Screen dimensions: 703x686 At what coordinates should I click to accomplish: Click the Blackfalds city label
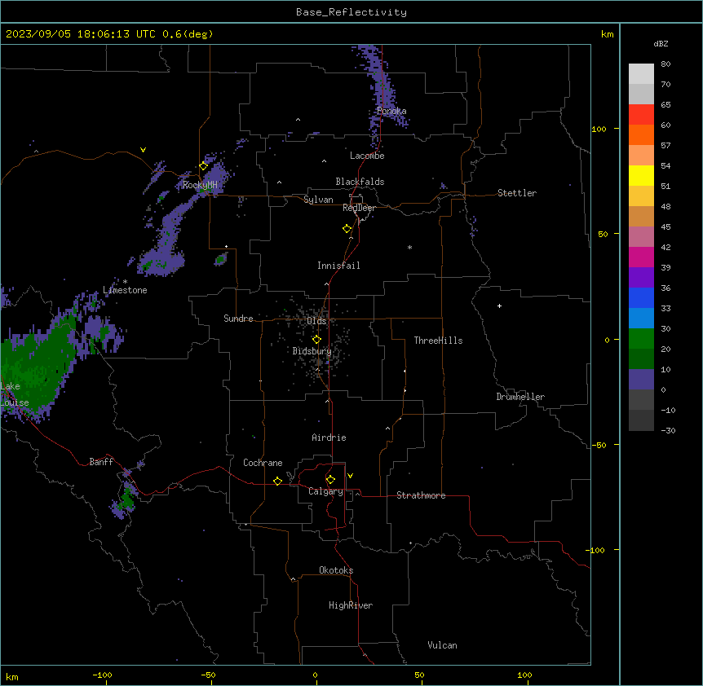(360, 182)
